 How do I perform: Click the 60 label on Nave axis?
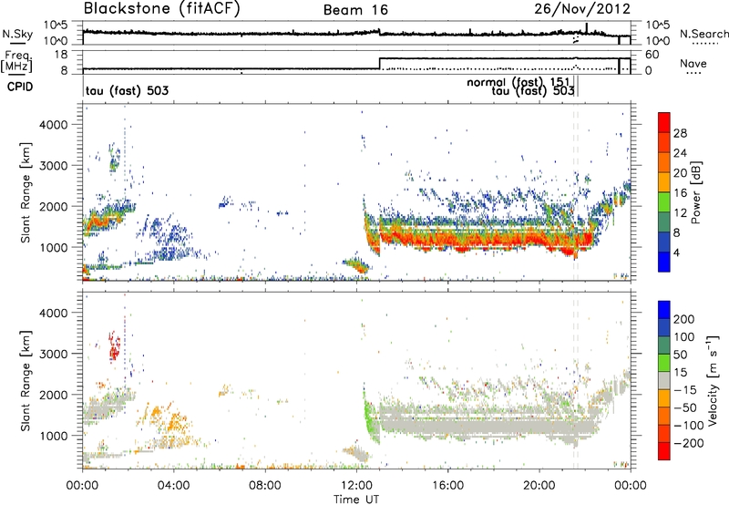[652, 55]
